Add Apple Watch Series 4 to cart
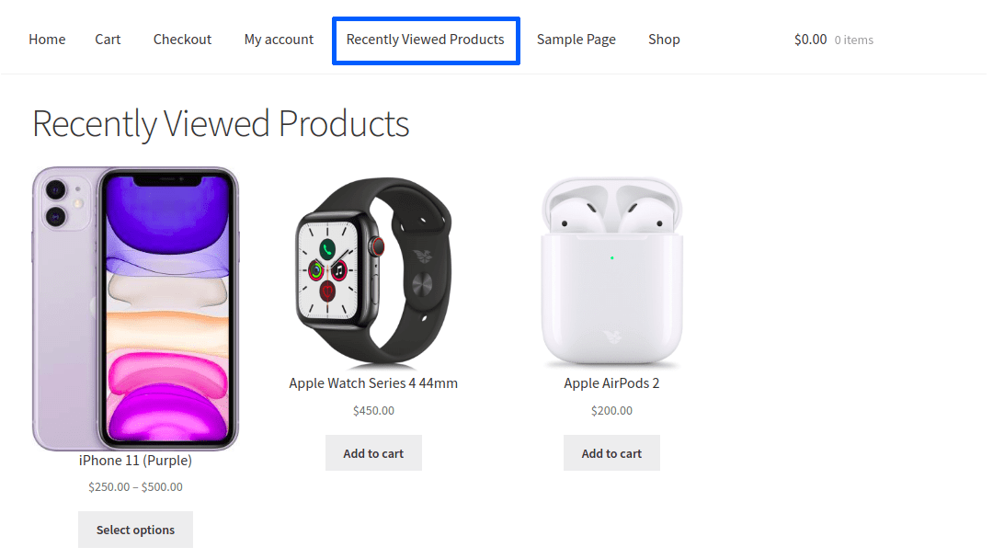 pos(373,453)
